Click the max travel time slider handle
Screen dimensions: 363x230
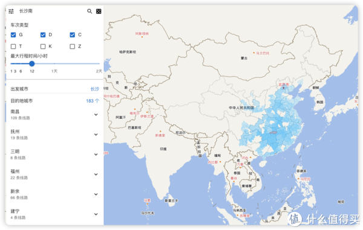pyautogui.click(x=32, y=63)
